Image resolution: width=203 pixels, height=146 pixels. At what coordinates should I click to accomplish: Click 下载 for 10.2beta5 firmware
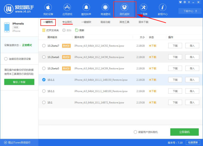click(x=175, y=68)
